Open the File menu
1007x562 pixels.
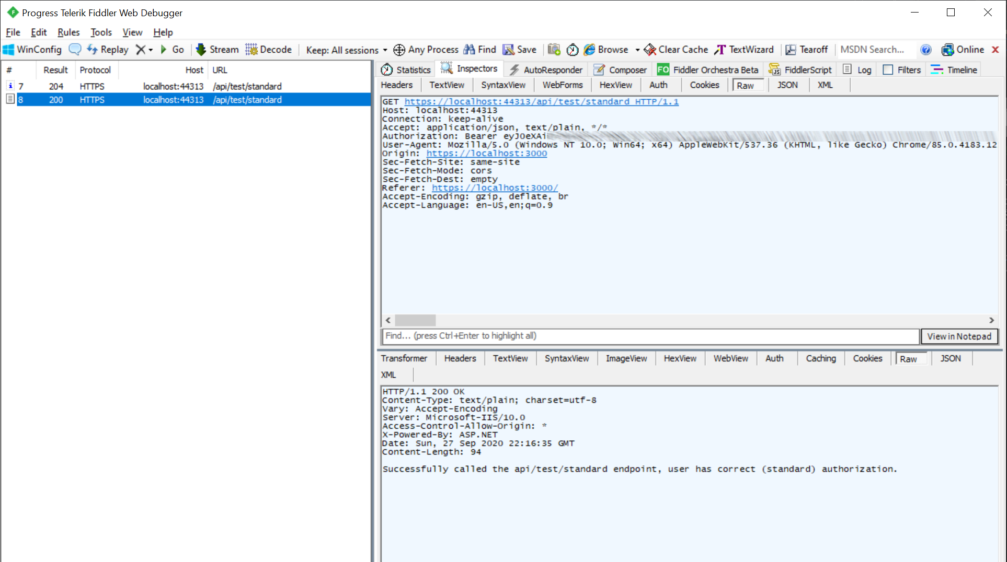[13, 32]
